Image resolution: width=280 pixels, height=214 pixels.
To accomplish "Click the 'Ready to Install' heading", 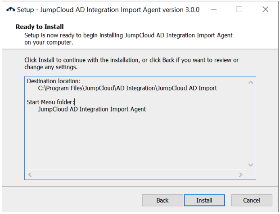I will 40,27.
